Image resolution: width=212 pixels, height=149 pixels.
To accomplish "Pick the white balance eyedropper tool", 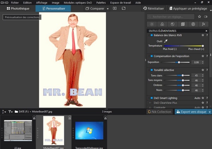I will [166, 41].
